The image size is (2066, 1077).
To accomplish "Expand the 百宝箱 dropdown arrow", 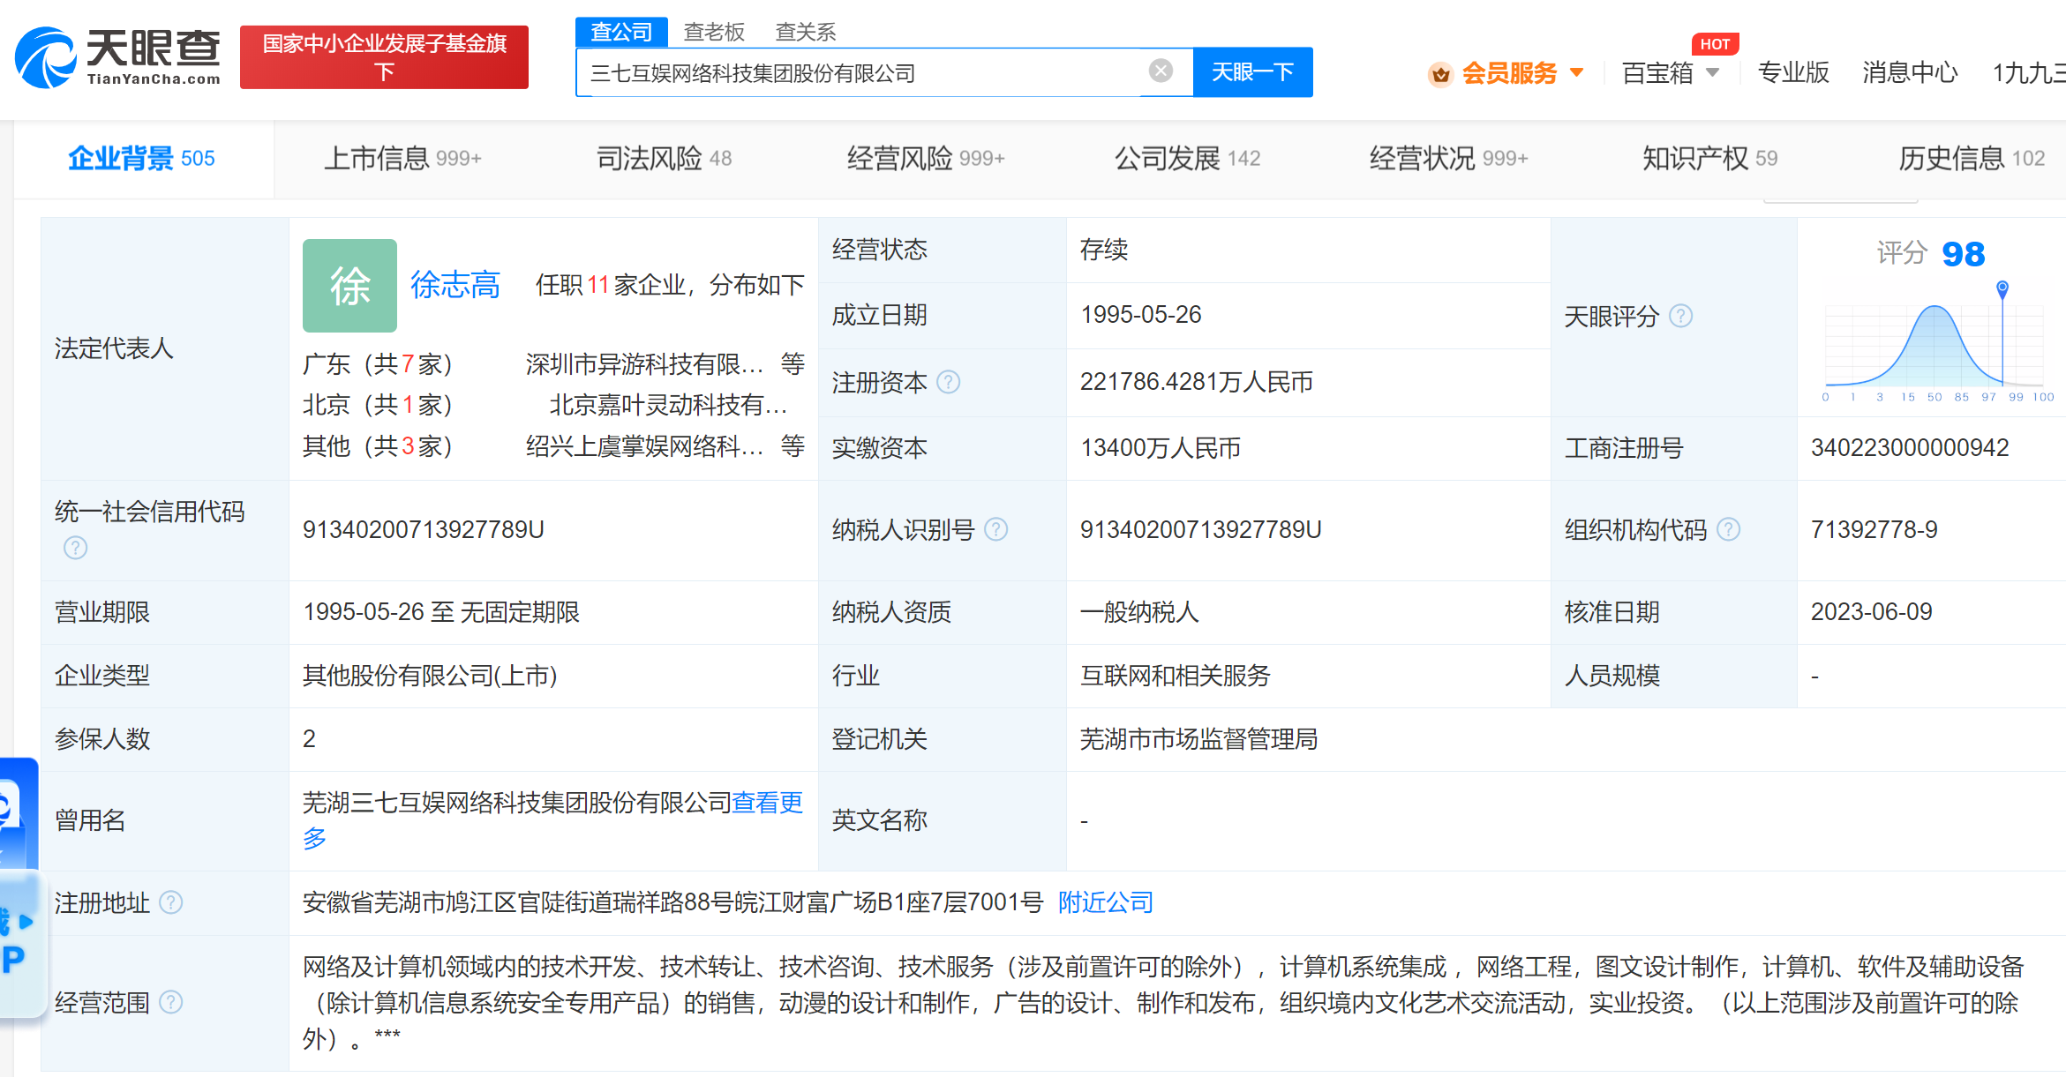I will click(1713, 72).
